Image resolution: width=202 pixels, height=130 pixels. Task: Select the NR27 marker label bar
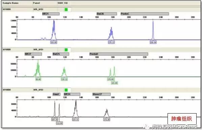[x=33, y=54]
